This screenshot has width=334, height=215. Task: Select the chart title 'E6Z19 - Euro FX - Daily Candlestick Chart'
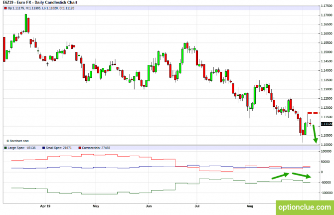coord(40,2)
